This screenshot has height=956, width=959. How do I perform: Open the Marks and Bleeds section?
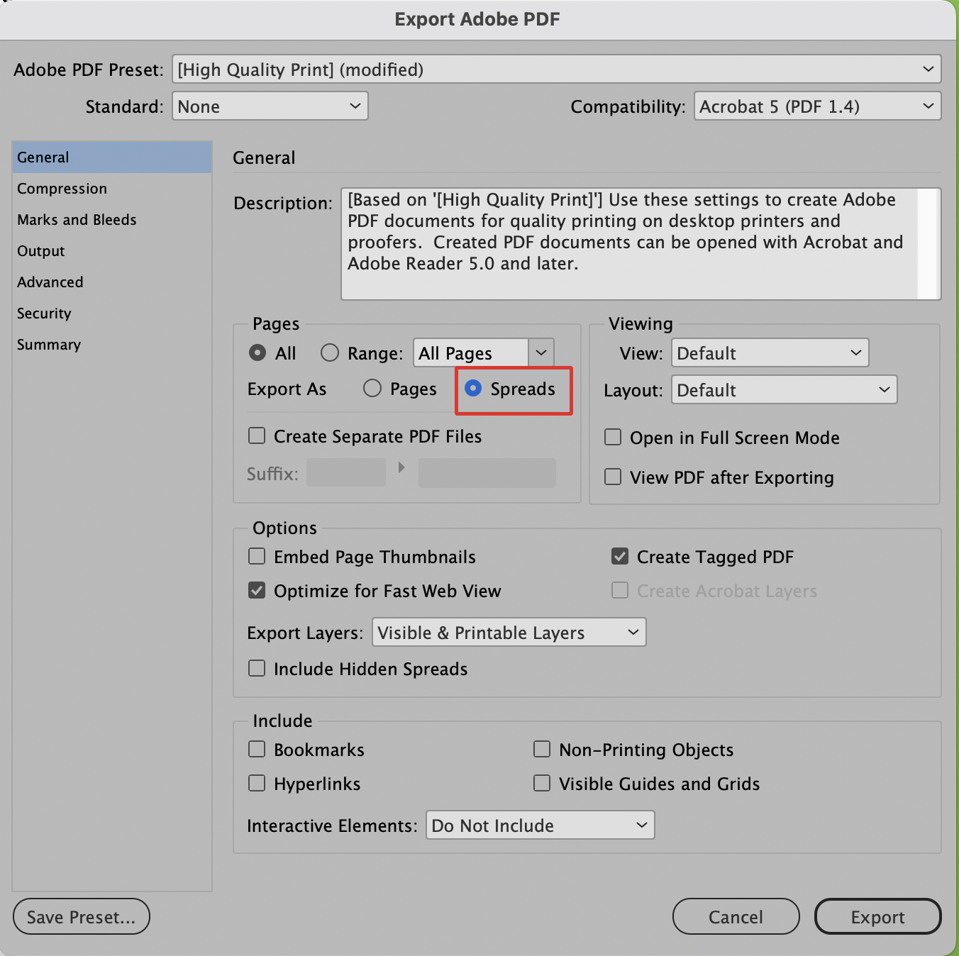click(77, 219)
